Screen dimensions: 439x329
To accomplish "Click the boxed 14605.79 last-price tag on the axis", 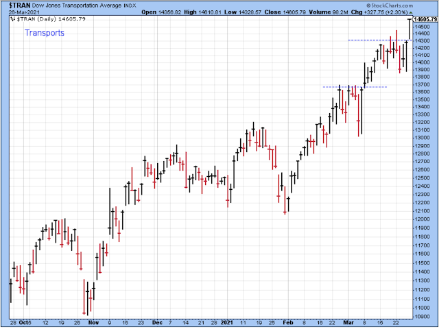I will pyautogui.click(x=425, y=19).
